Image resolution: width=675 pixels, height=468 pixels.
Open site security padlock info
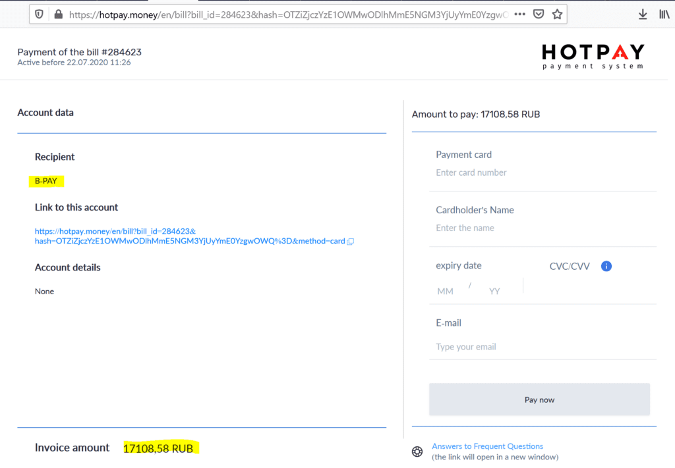59,14
